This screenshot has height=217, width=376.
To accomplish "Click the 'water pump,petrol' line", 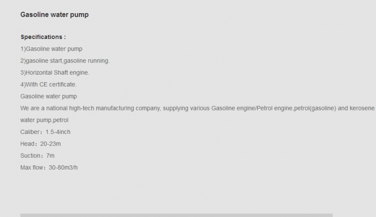I will tap(44, 120).
